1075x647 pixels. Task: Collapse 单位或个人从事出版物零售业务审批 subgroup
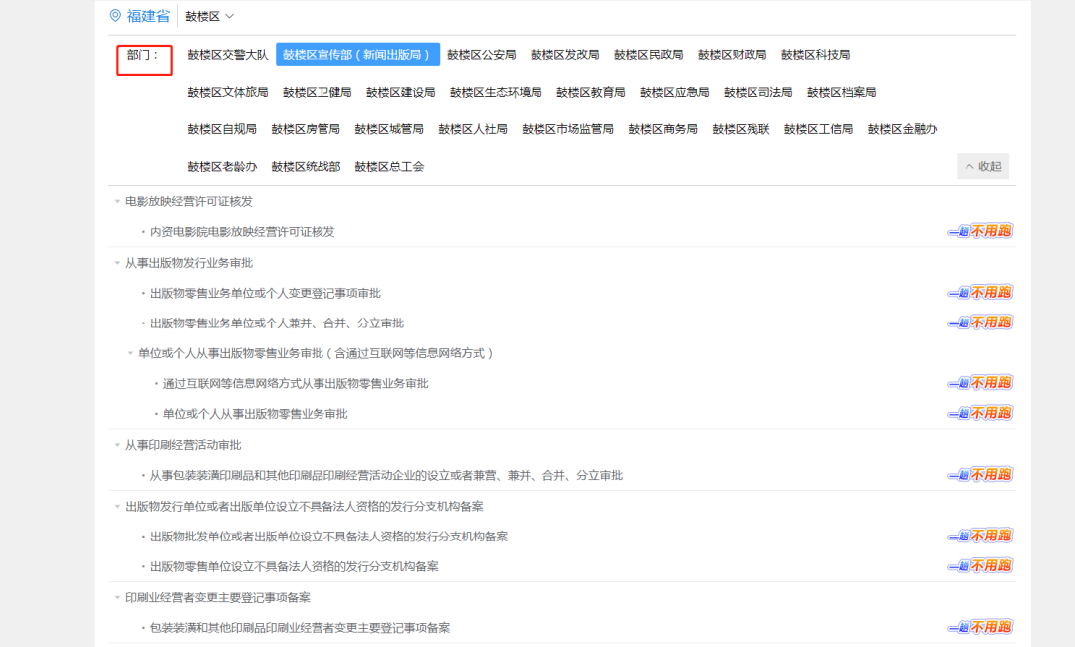[x=130, y=353]
